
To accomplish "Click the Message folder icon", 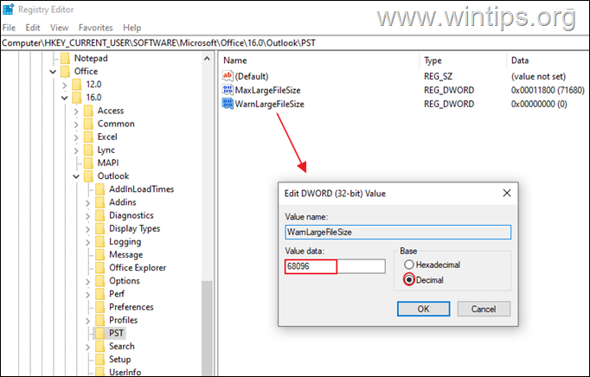I will pyautogui.click(x=100, y=255).
